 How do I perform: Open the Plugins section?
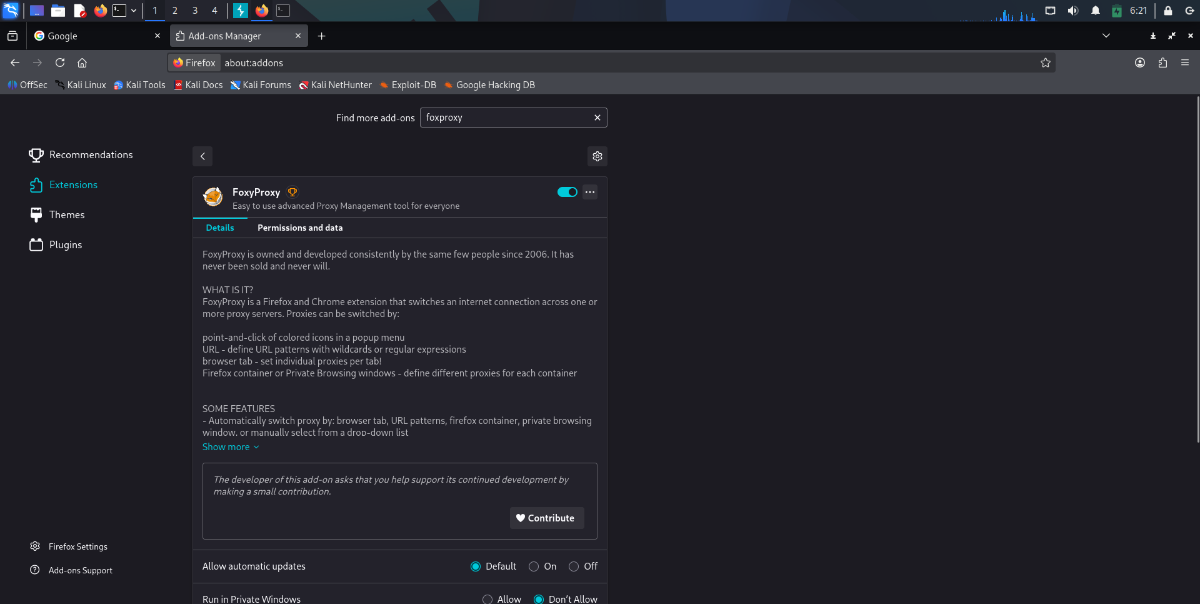click(56, 245)
